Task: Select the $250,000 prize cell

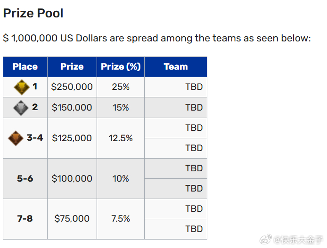Action: point(72,87)
